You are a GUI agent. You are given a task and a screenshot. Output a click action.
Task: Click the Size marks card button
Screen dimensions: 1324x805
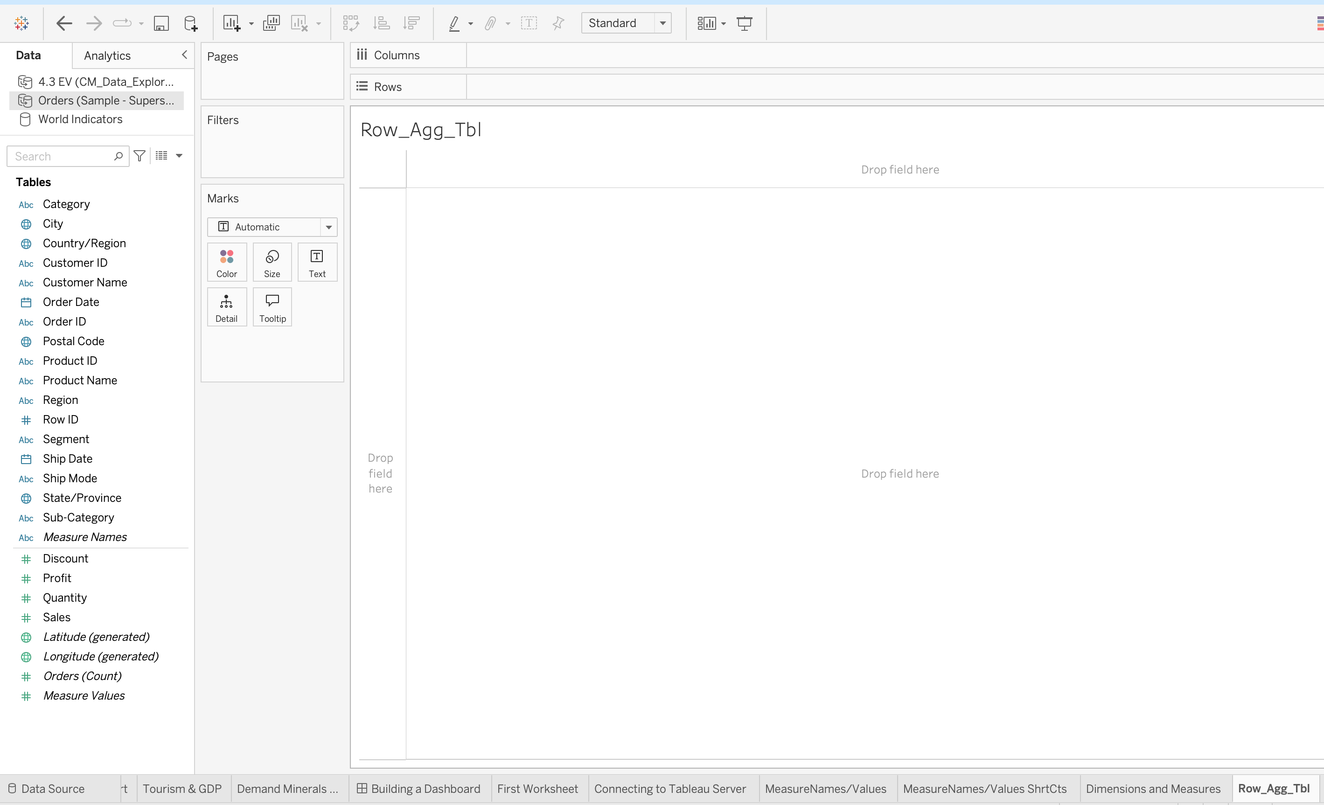[x=272, y=263]
